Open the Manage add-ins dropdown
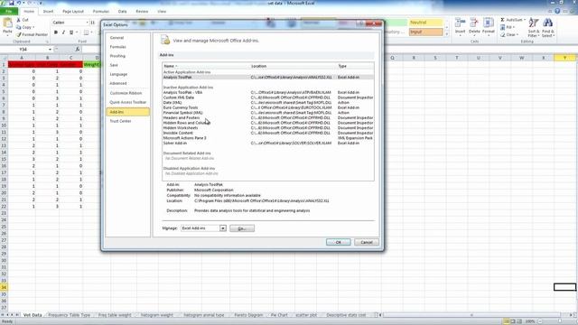 [223, 228]
